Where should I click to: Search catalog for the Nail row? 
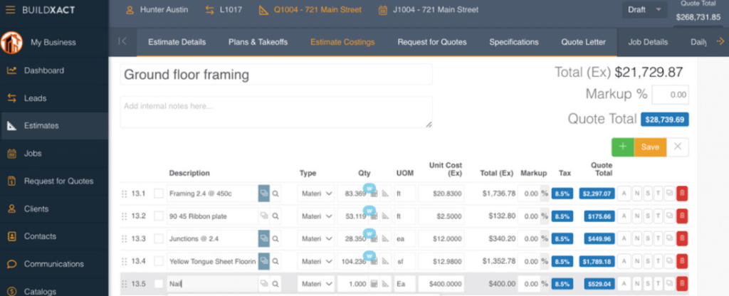point(276,283)
